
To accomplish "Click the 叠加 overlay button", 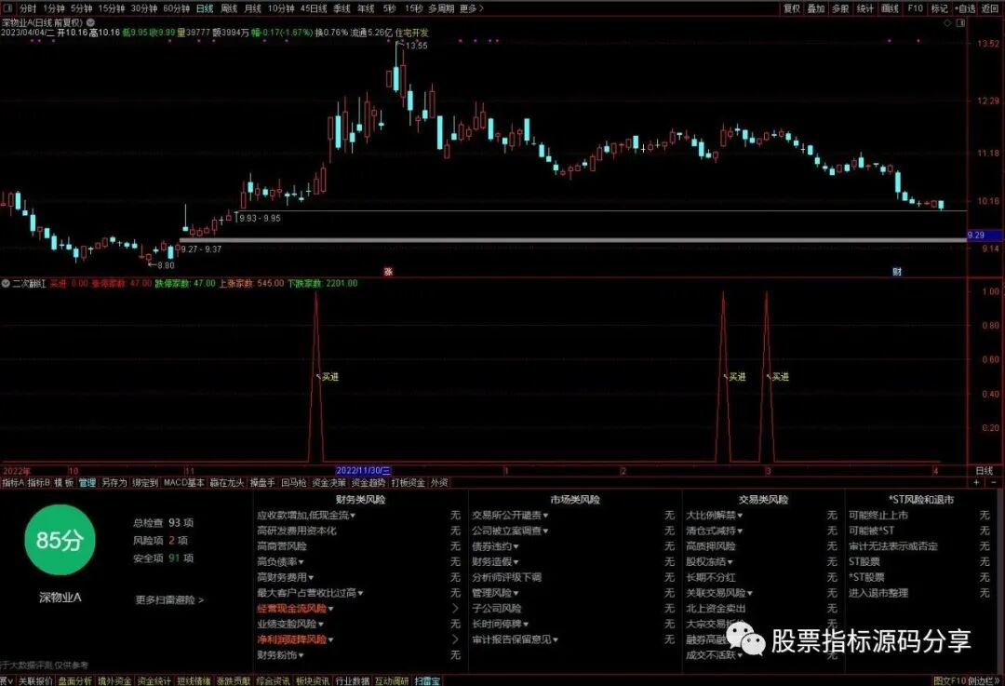I will coord(816,8).
